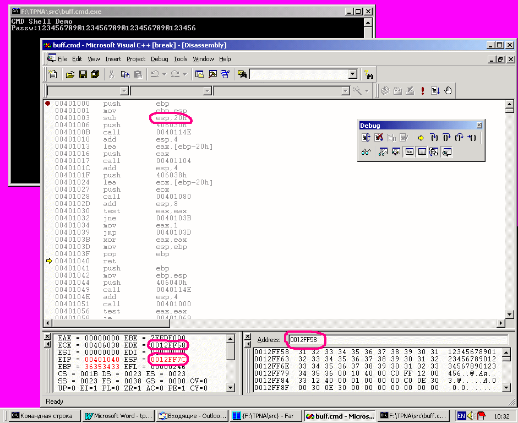Click disassembly vertical scrollbar down arrow
518x423 pixels.
coord(509,314)
